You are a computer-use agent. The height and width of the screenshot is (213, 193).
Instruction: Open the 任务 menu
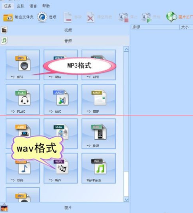point(8,6)
